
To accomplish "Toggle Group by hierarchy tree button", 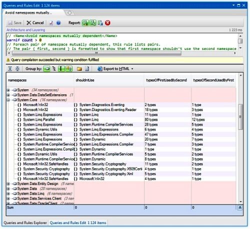I will 54,69.
